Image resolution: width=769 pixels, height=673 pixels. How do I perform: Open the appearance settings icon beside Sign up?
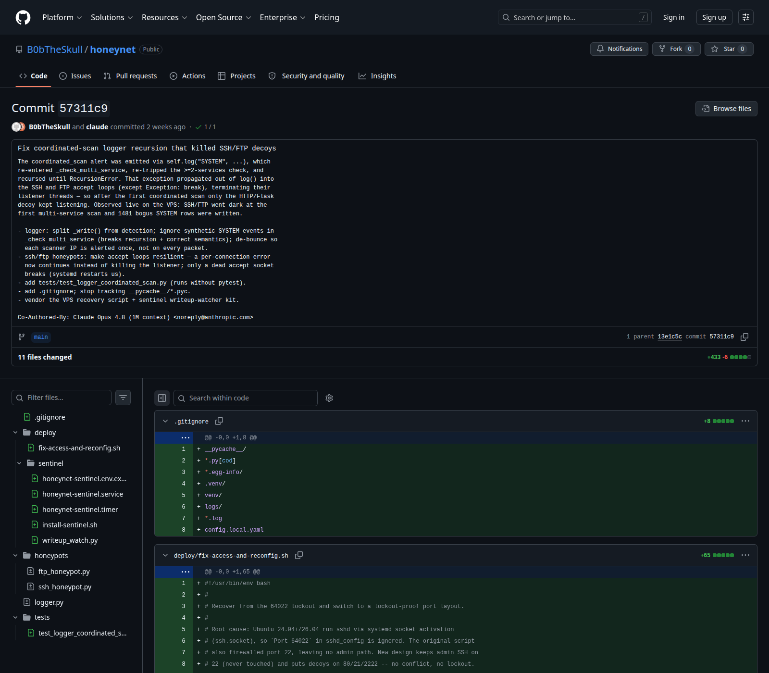coord(745,17)
